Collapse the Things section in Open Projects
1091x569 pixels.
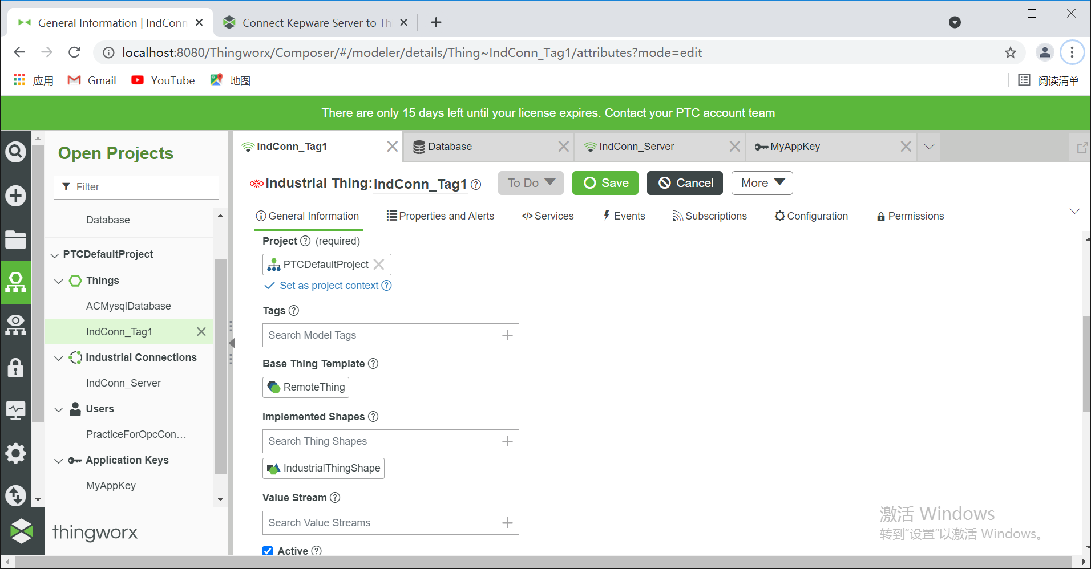tap(58, 281)
